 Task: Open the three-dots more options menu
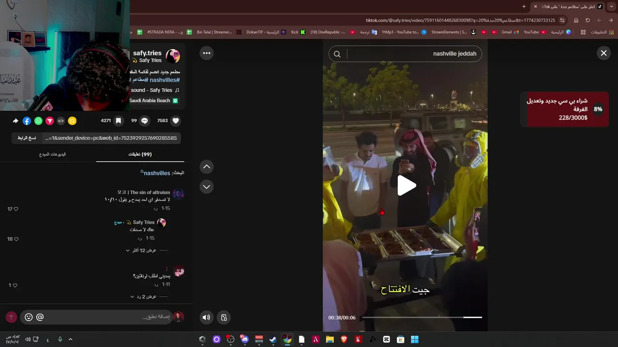(x=207, y=53)
